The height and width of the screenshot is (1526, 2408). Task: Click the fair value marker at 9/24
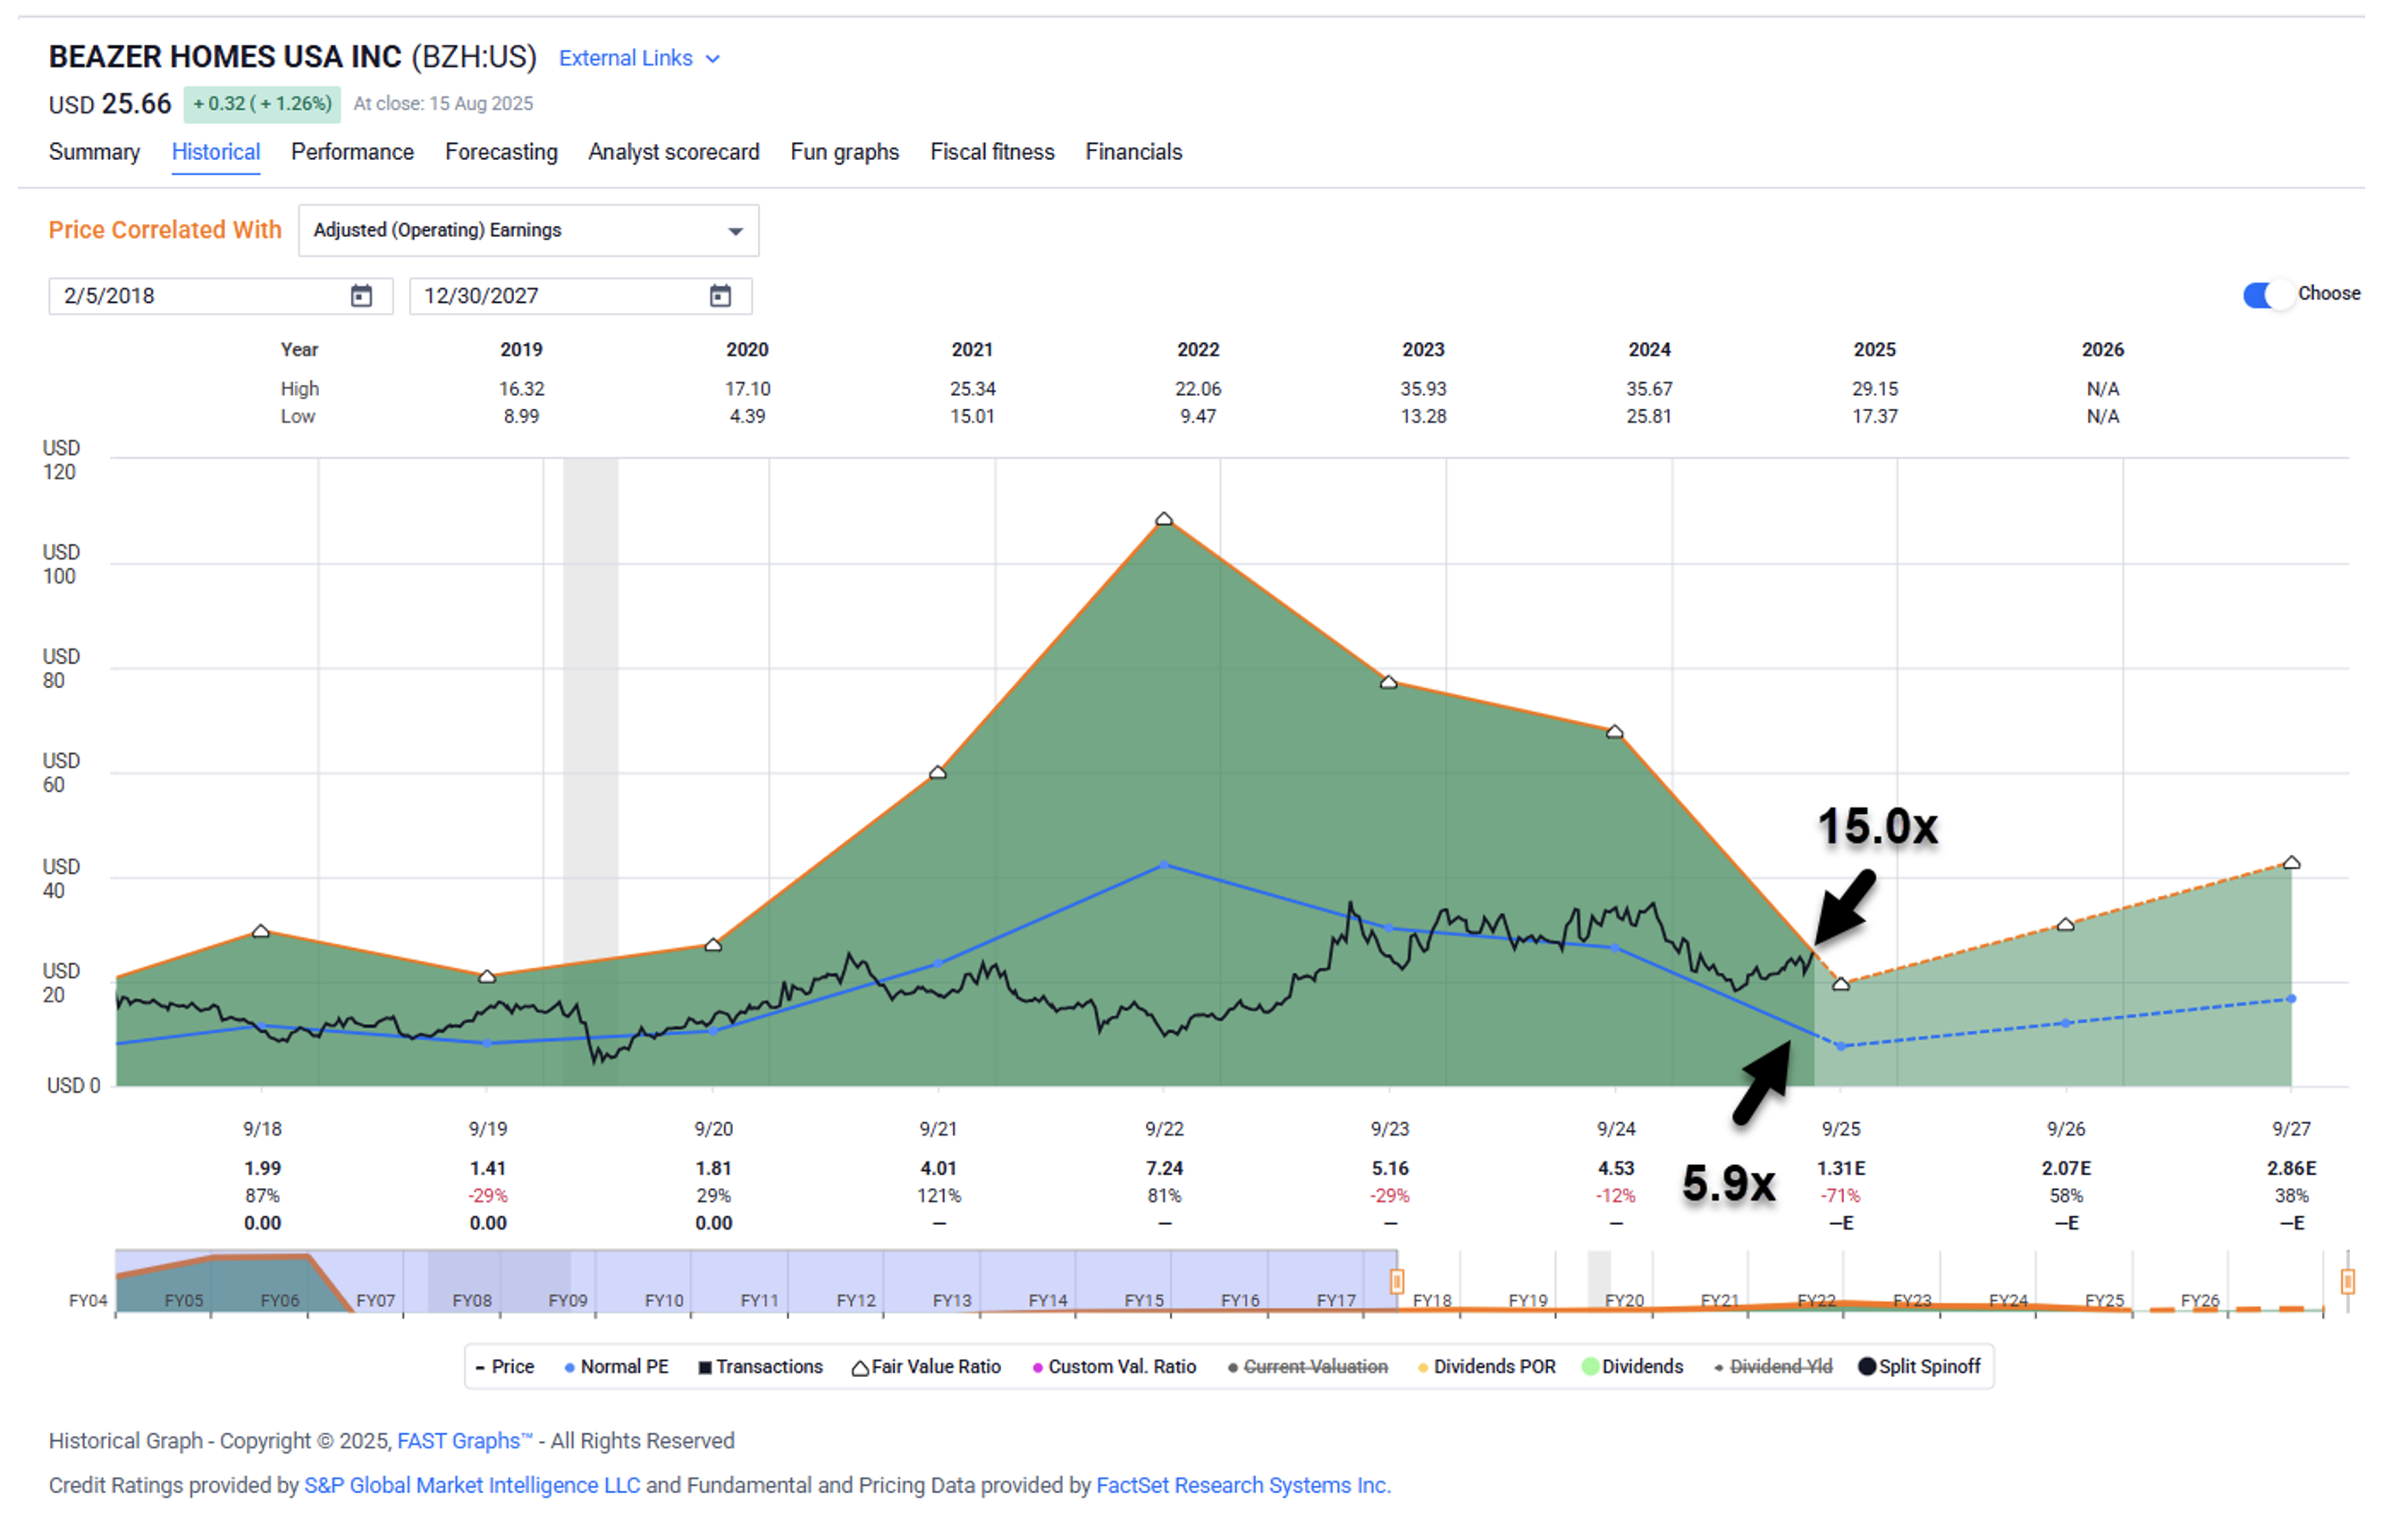[x=1614, y=732]
